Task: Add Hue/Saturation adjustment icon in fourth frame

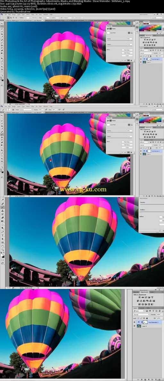Action: 138,301
